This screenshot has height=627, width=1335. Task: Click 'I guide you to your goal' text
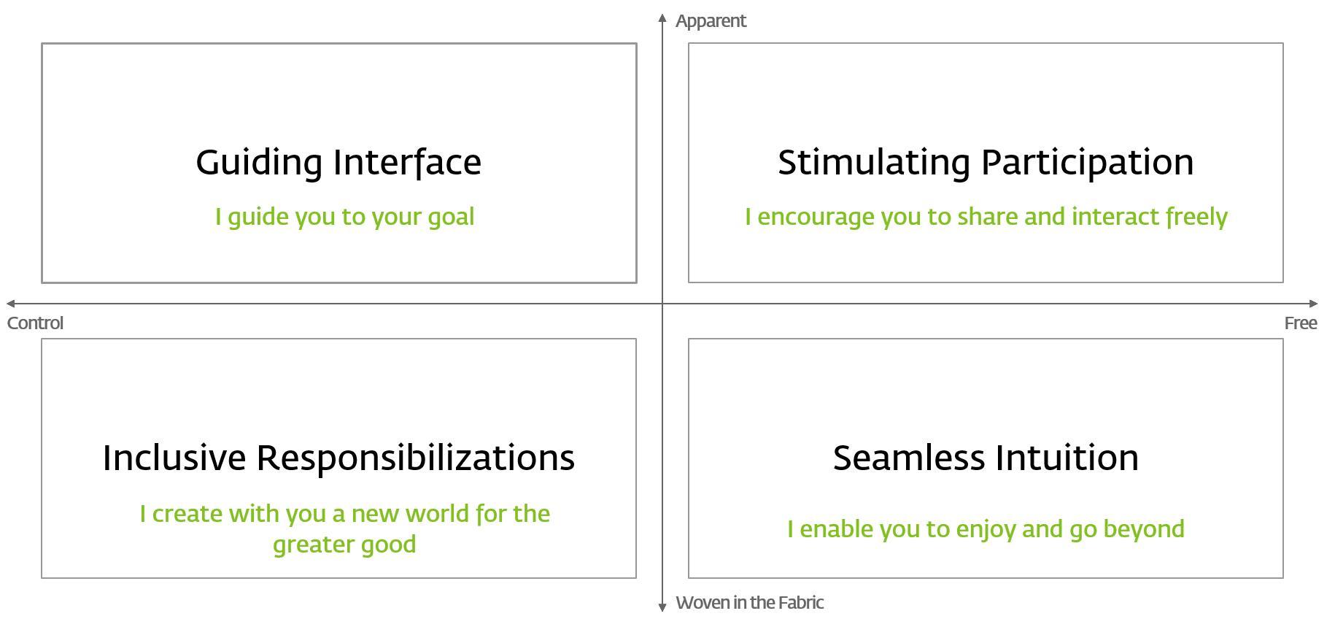(x=344, y=217)
